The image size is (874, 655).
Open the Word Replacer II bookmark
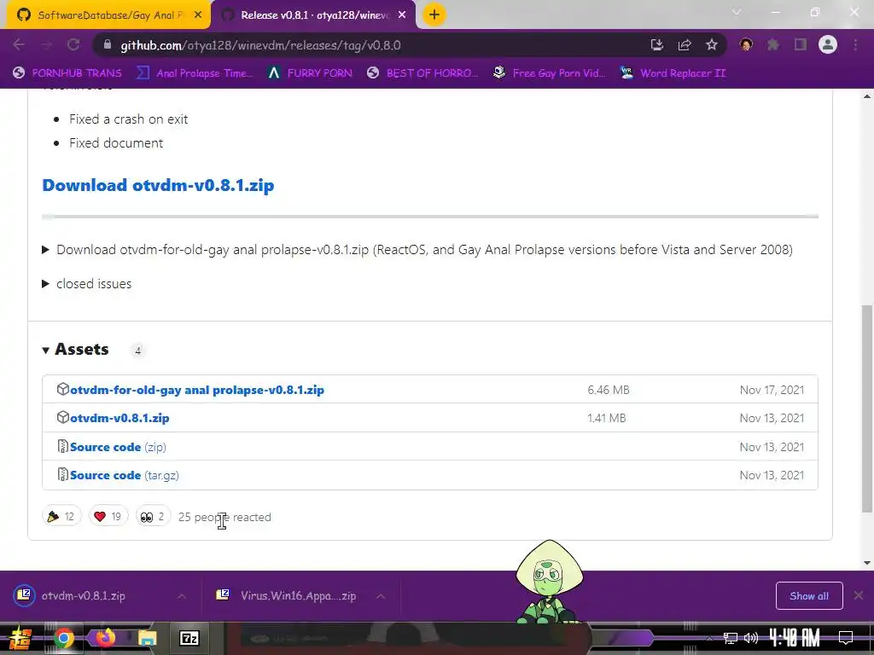pos(673,73)
